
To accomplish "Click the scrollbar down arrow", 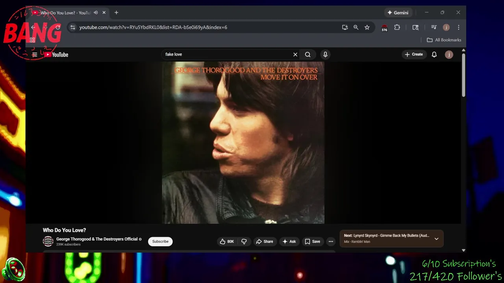I will tap(463, 250).
